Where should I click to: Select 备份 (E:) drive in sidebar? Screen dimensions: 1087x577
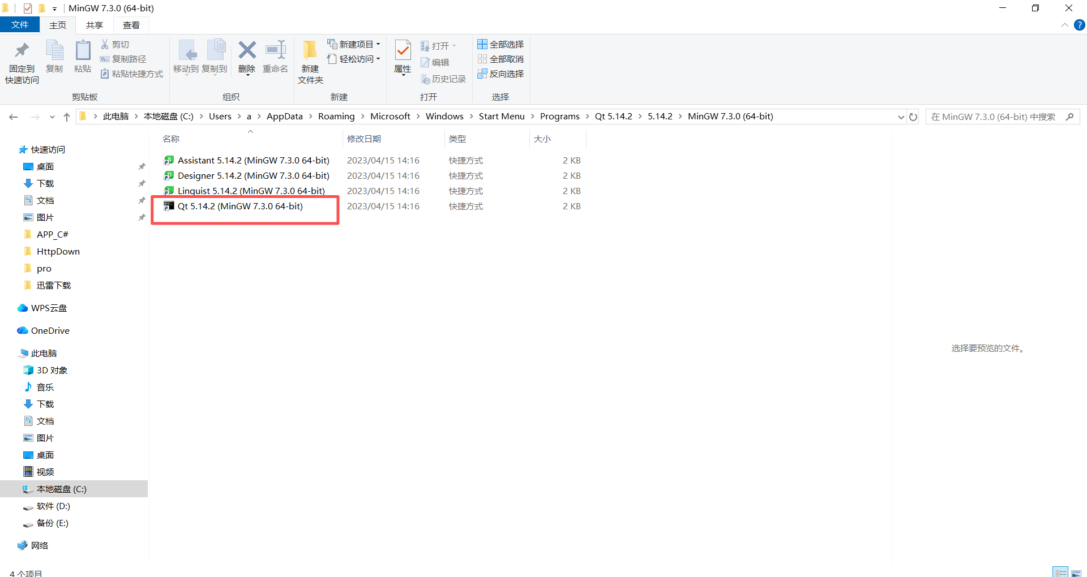click(46, 523)
